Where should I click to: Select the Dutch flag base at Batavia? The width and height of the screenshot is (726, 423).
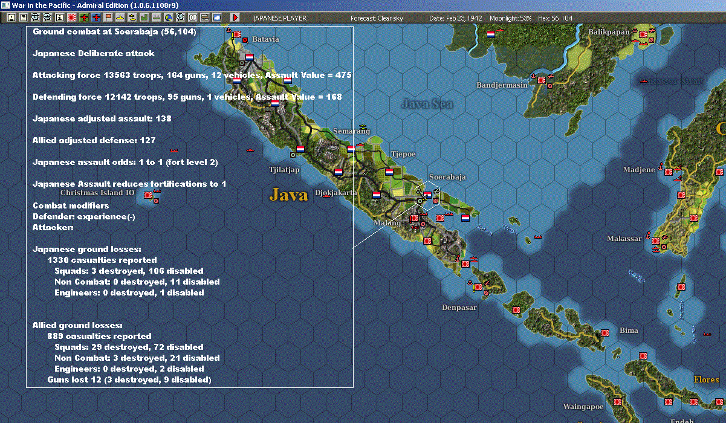coord(249,57)
